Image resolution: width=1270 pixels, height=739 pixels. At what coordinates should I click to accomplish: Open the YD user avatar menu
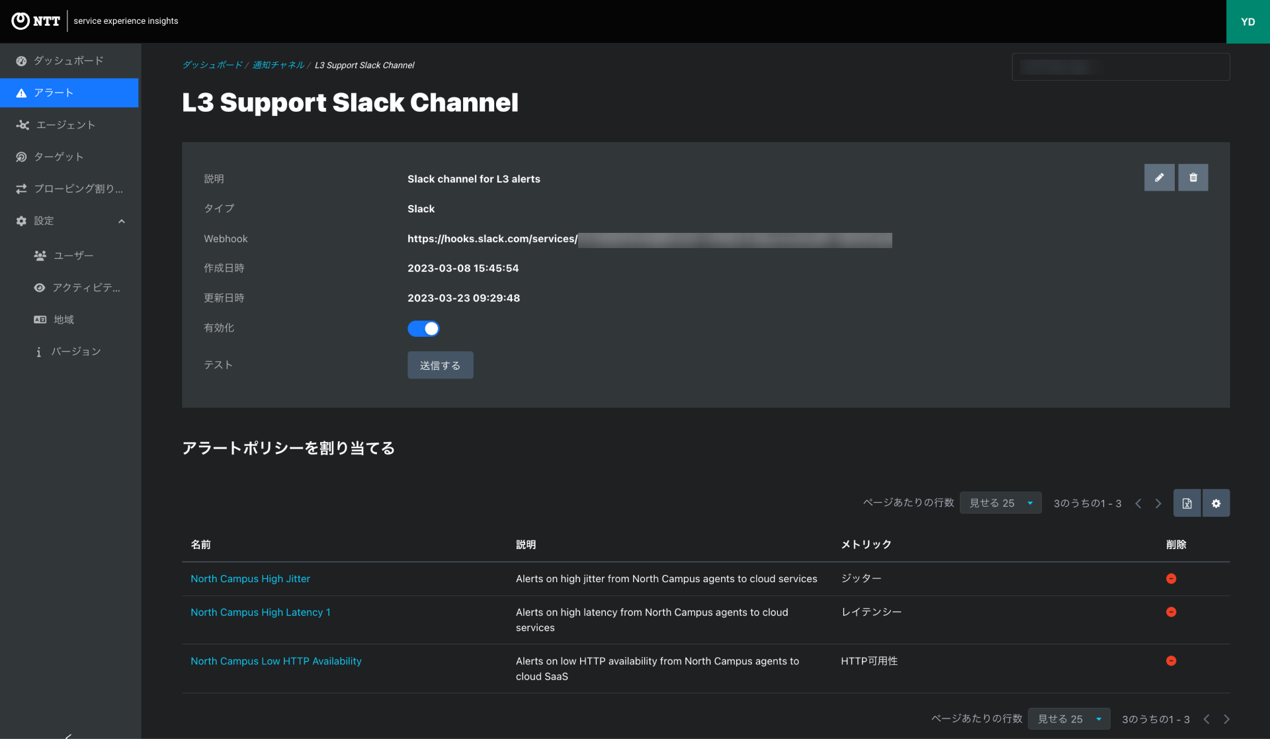(1248, 22)
